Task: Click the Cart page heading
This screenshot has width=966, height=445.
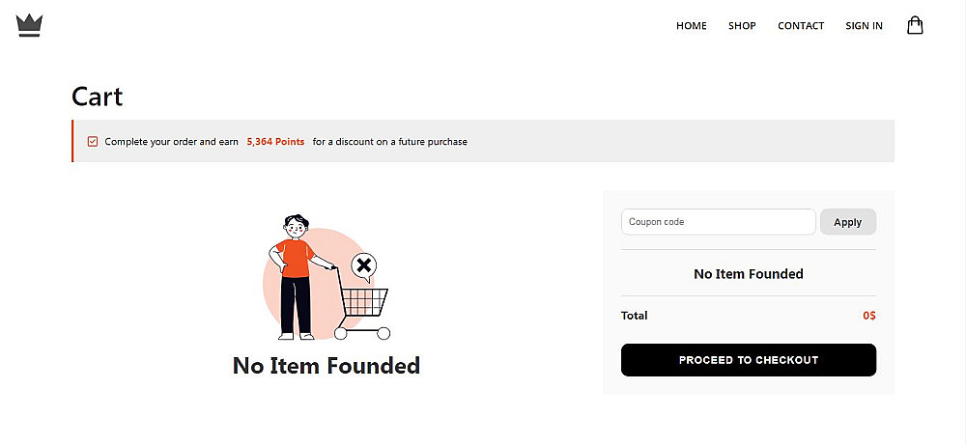Action: (x=98, y=97)
